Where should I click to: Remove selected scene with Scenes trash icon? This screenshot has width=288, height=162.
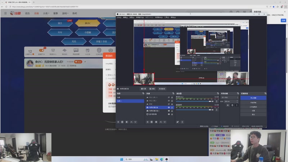(x=122, y=122)
